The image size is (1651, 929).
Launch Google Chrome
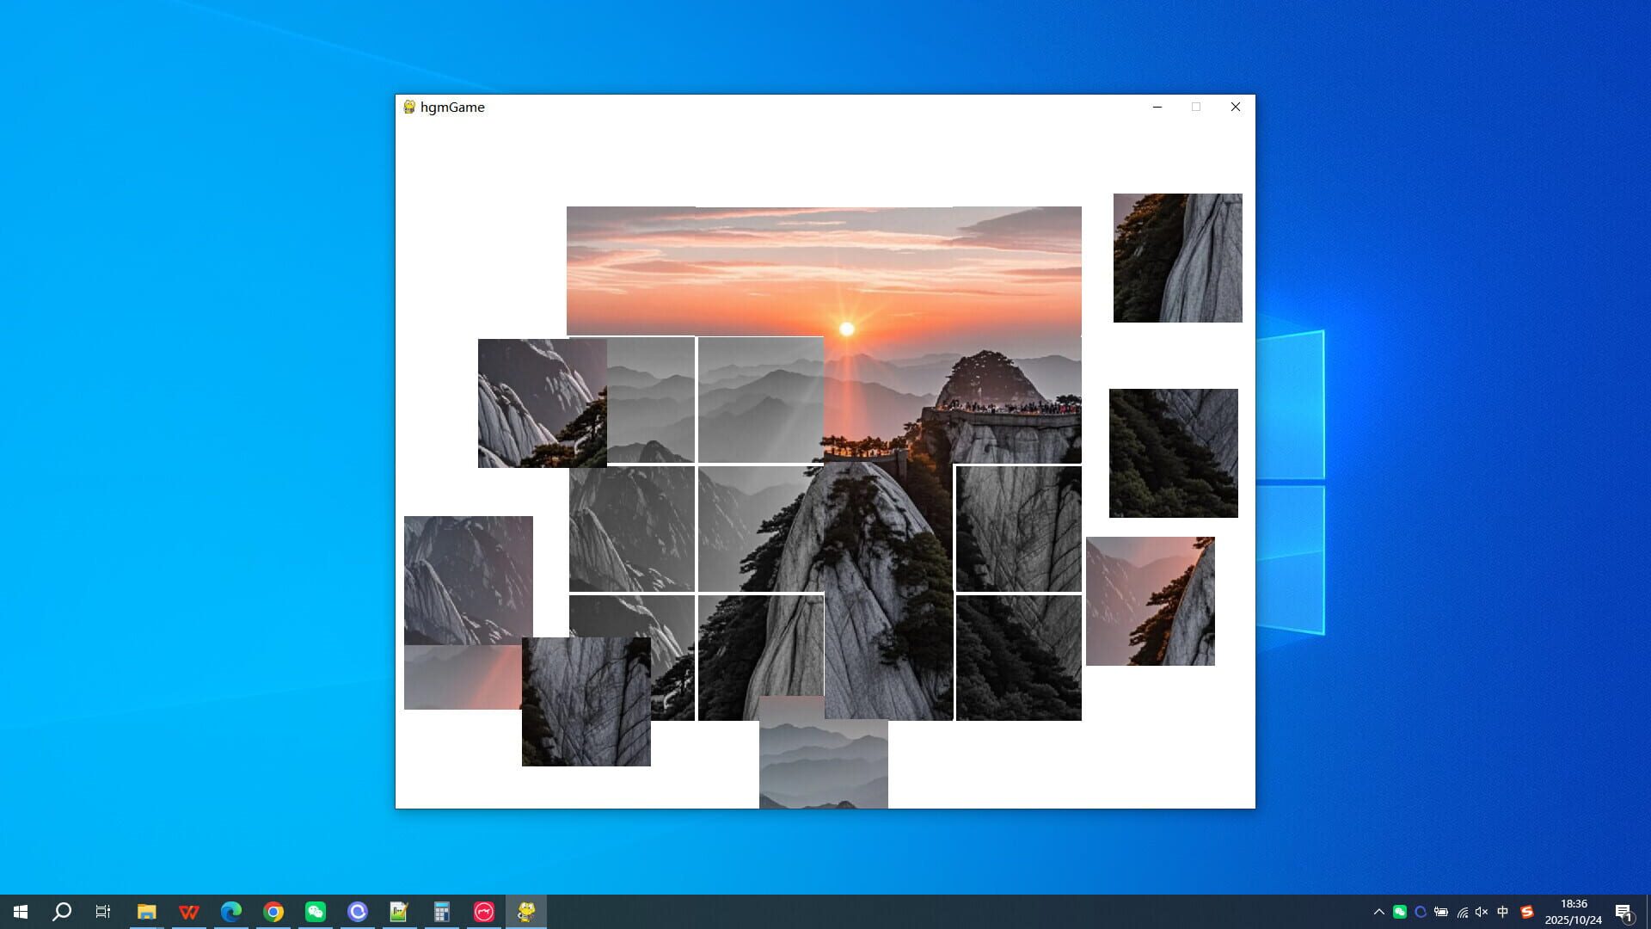point(273,912)
